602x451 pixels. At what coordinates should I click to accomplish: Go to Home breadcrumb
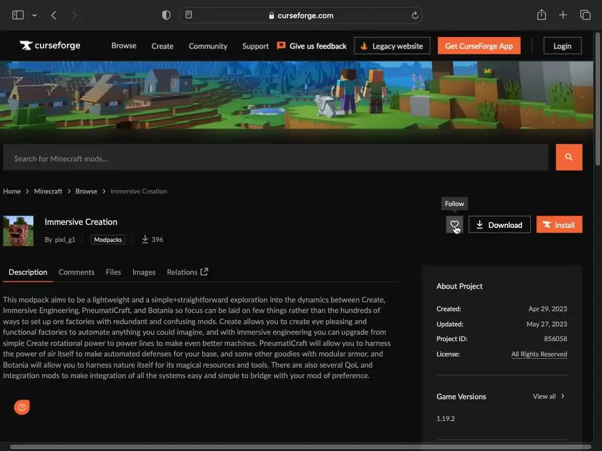tap(12, 191)
